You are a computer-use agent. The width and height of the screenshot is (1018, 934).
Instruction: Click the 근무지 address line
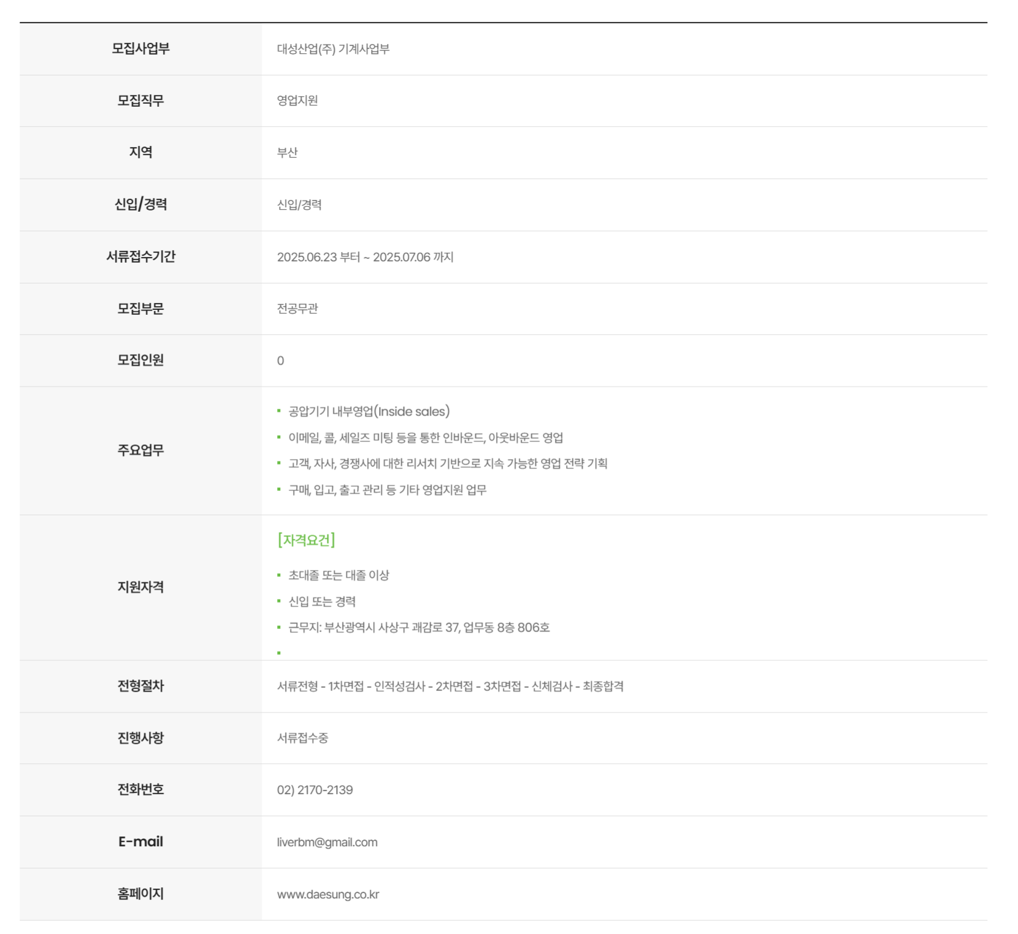click(x=419, y=627)
